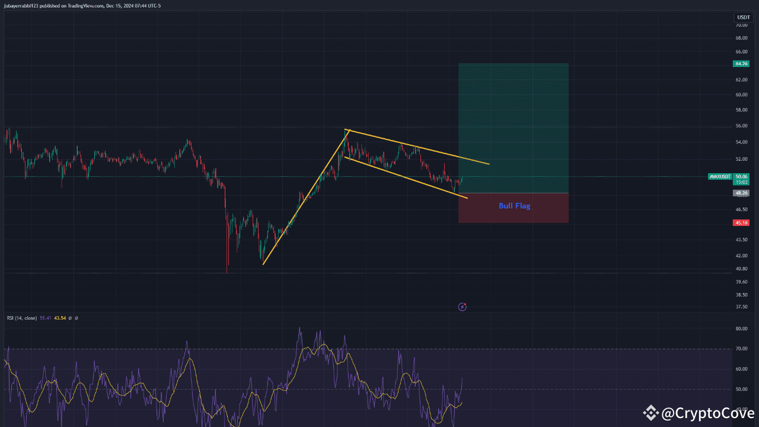Click the gray 48.26 level label
The image size is (759, 427).
tap(741, 194)
